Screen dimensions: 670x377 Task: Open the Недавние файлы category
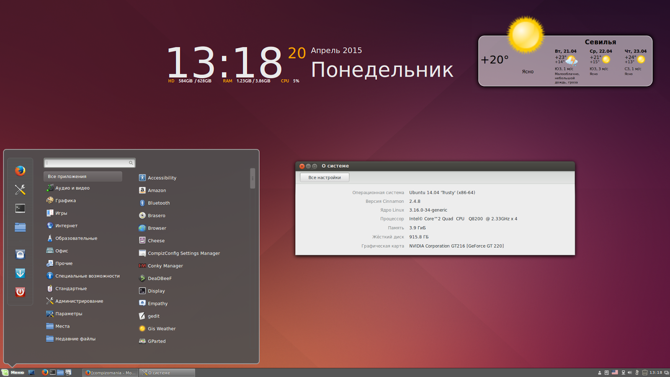click(x=71, y=339)
